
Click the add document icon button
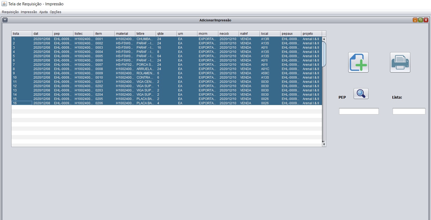358,62
